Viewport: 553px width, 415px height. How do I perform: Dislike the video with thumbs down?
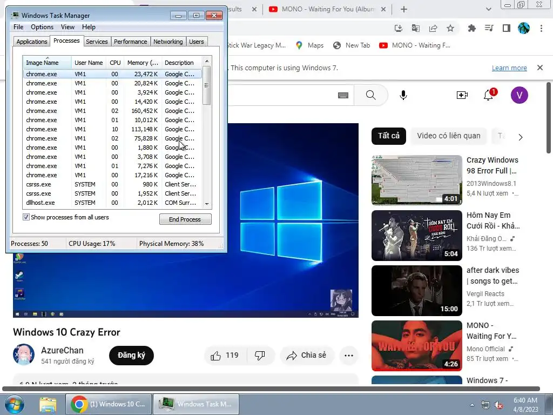click(x=260, y=356)
